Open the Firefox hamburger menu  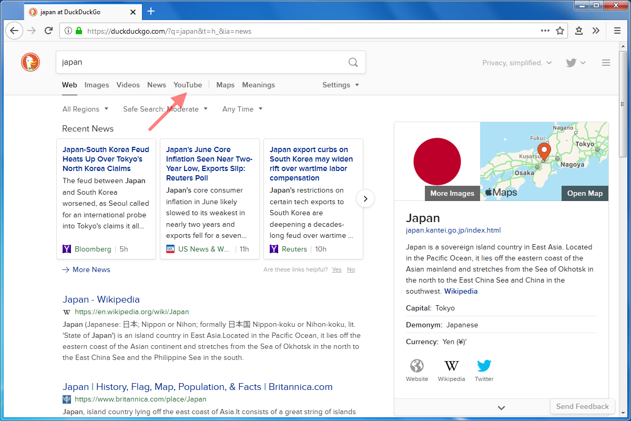coord(617,31)
